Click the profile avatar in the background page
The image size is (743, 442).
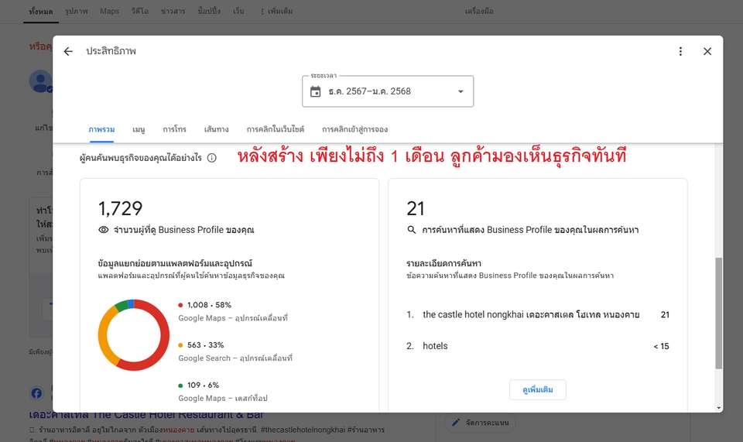tap(41, 81)
